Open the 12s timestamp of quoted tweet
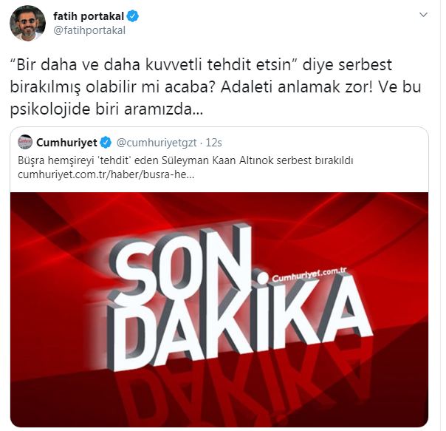The image size is (446, 431). pos(213,143)
